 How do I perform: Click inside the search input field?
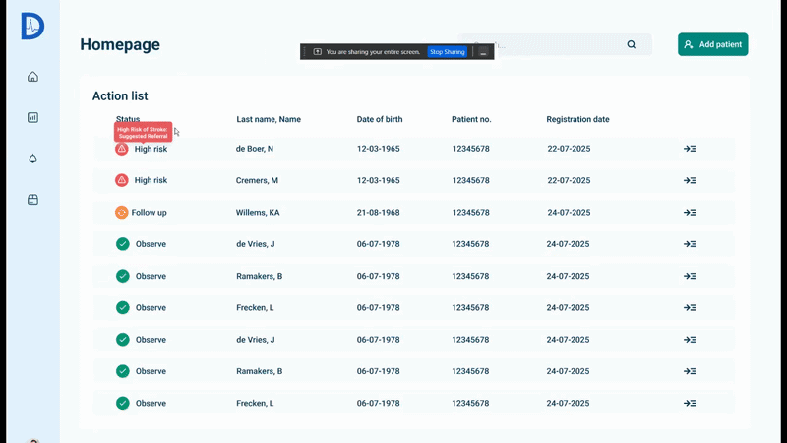[x=555, y=44]
